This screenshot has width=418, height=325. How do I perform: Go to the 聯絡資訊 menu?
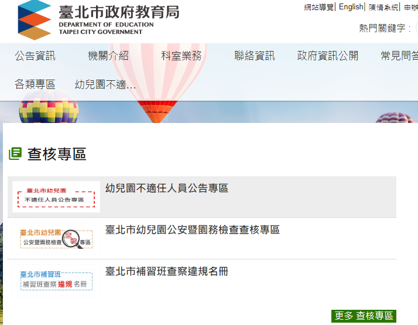click(255, 56)
